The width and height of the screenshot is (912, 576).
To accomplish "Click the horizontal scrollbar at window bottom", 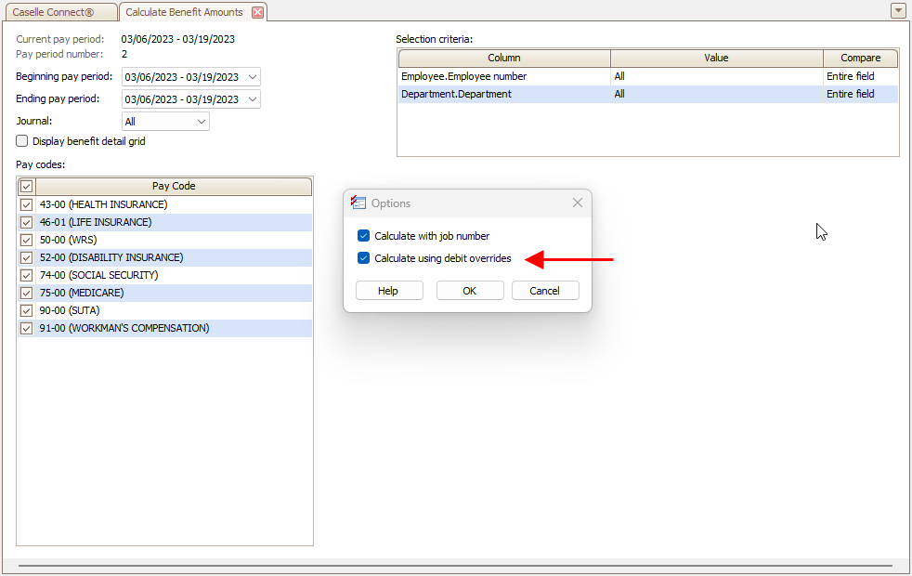I will pyautogui.click(x=455, y=566).
